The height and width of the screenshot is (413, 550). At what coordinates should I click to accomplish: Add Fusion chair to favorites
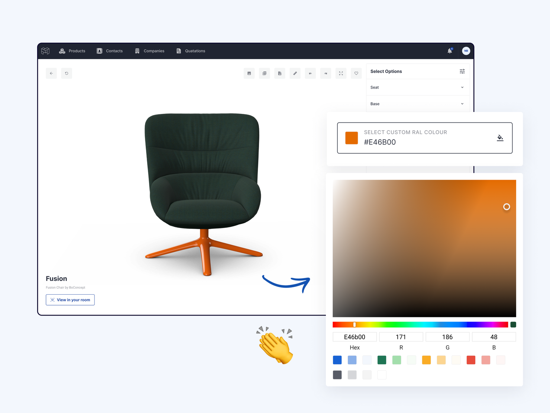[x=356, y=73]
